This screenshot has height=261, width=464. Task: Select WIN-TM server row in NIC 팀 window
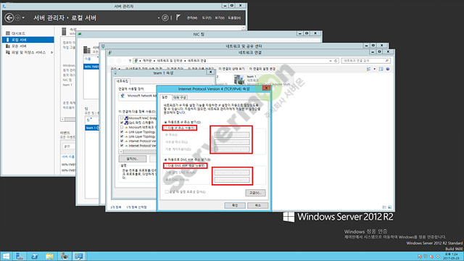point(91,67)
